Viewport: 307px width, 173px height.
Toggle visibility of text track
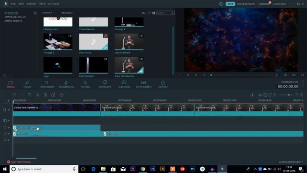click(x=9, y=128)
